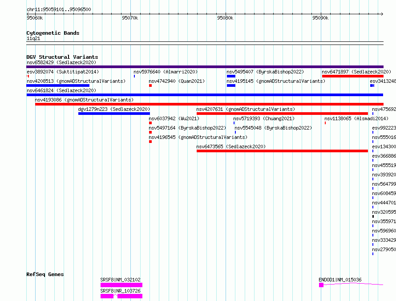Open the nsv564799 variant label
396x301 pixels.
click(384, 184)
